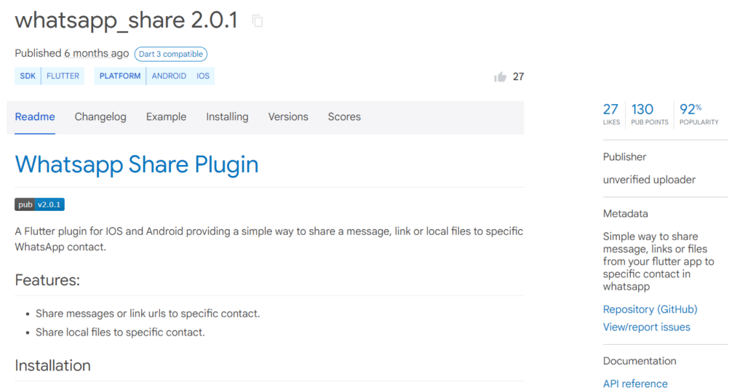Click the View/report issues link

646,327
